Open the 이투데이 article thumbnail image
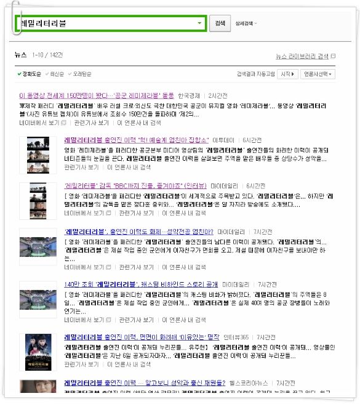The height and width of the screenshot is (404, 360). pos(38,155)
